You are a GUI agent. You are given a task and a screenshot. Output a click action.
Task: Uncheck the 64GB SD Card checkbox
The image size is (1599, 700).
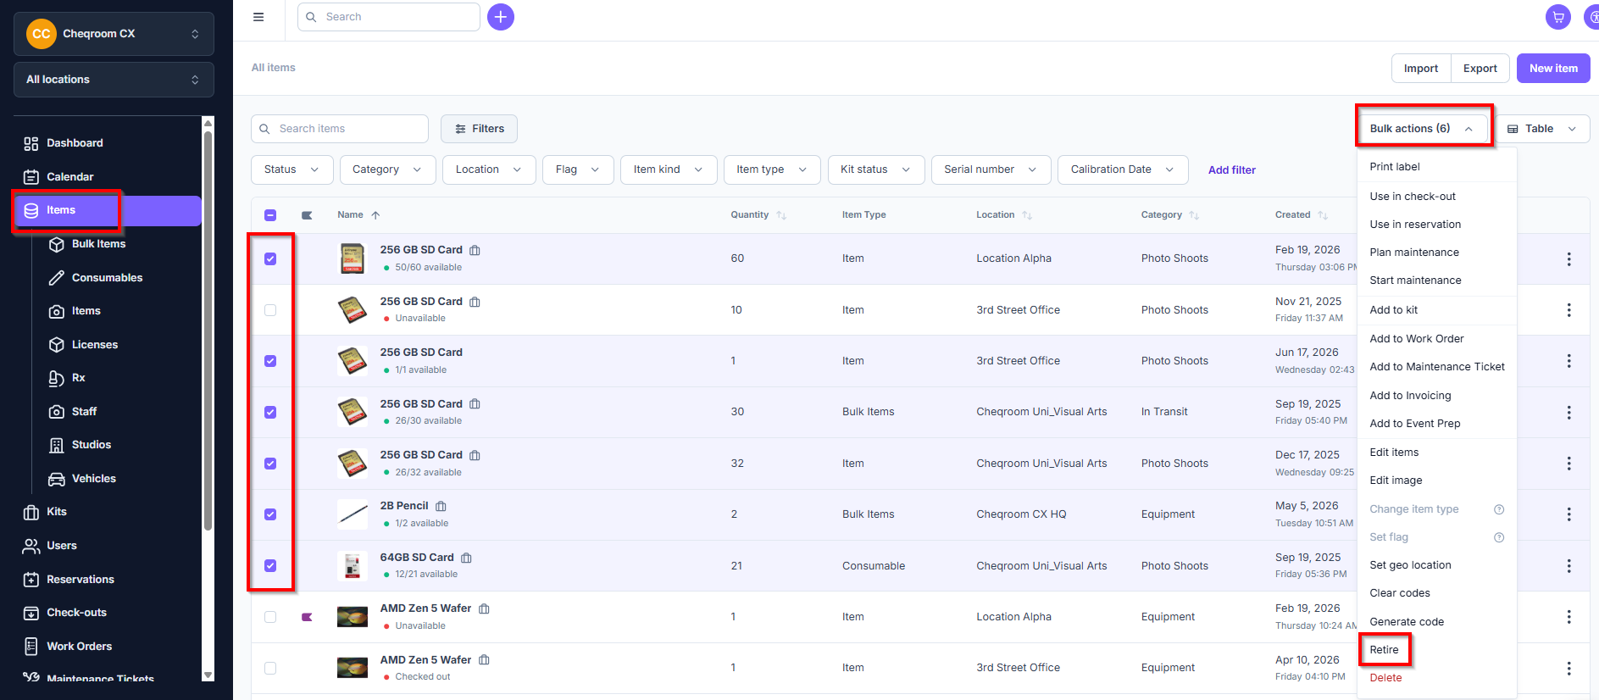tap(270, 566)
